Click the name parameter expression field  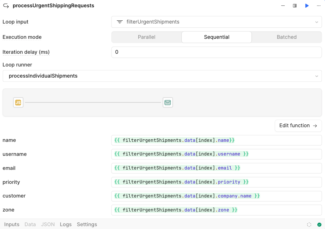[216, 140]
